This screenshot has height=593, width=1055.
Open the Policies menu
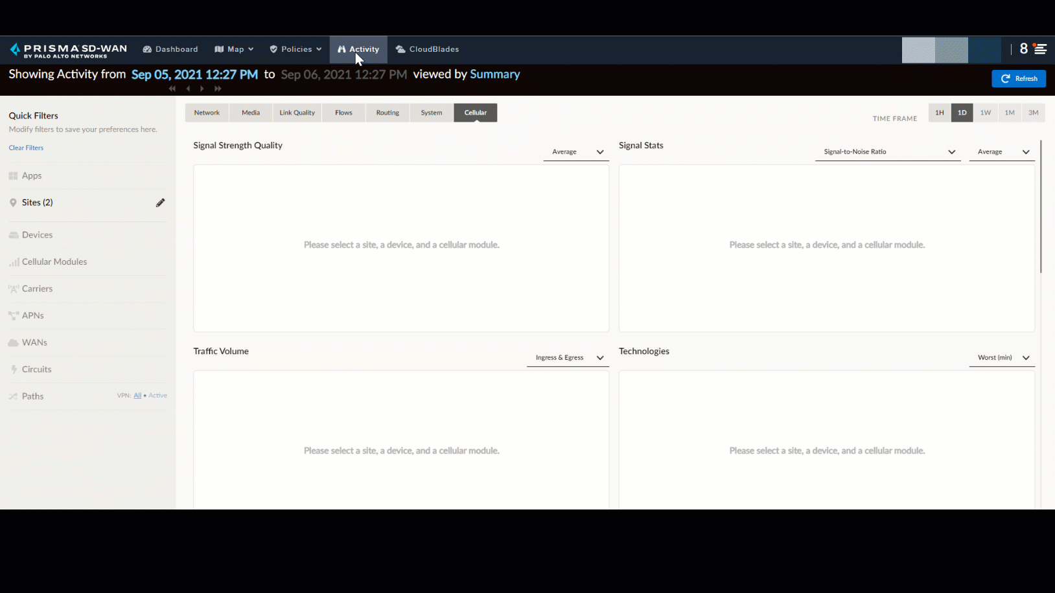(x=296, y=49)
